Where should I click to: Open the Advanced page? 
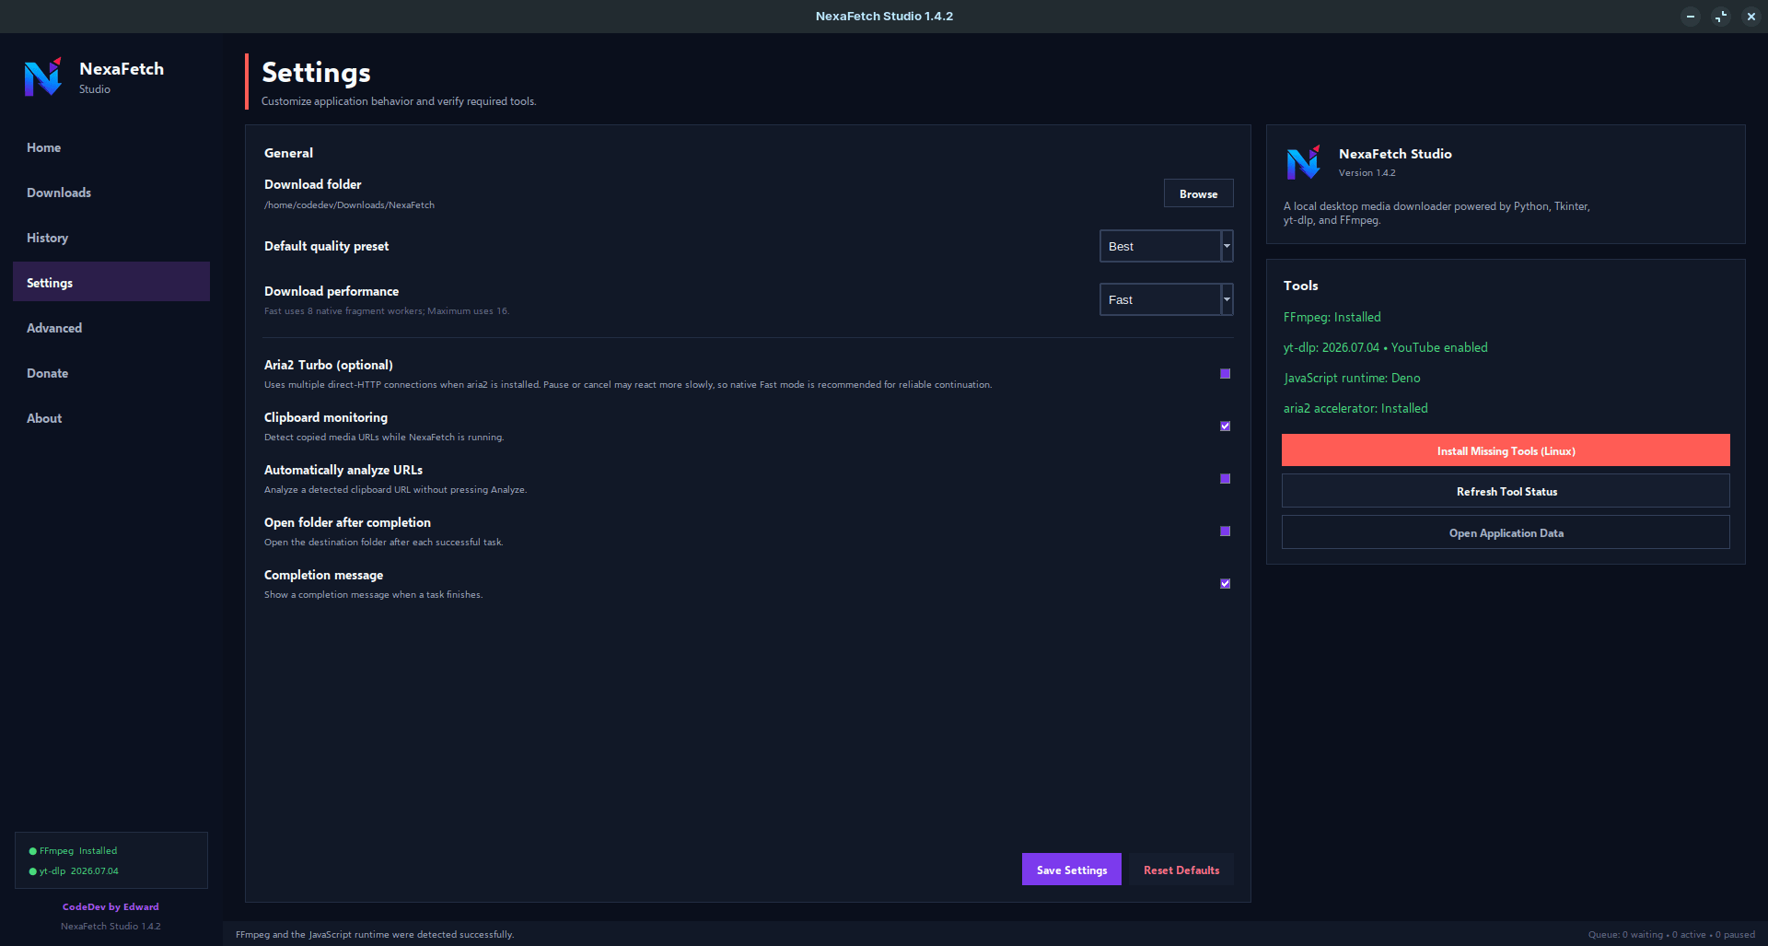tap(111, 328)
